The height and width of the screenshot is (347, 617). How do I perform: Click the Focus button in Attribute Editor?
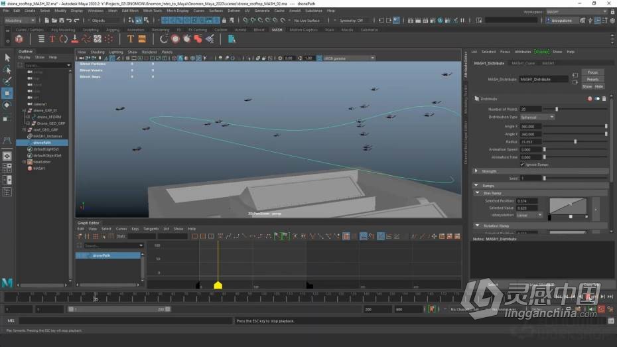tap(592, 72)
